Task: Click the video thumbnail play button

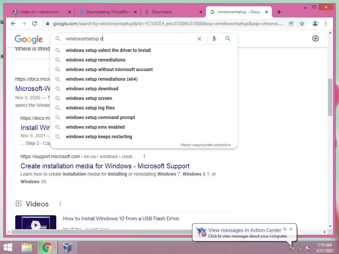Action: tap(36, 225)
